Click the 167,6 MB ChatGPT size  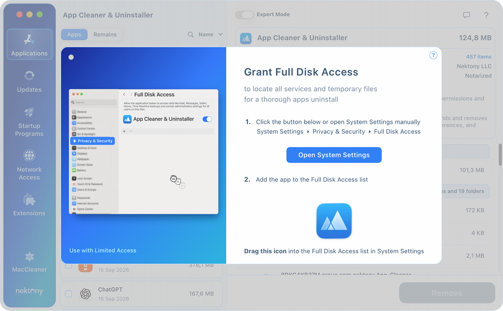click(x=201, y=294)
